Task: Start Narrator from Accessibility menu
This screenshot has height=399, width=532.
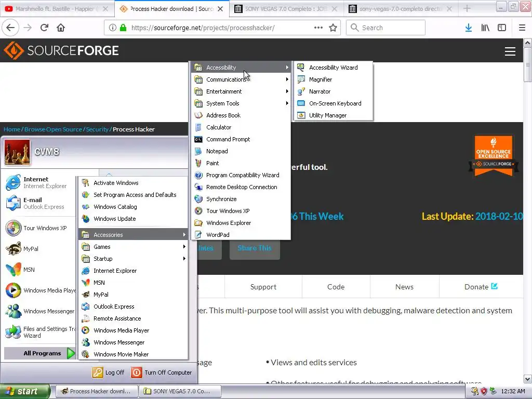Action: (x=333, y=91)
